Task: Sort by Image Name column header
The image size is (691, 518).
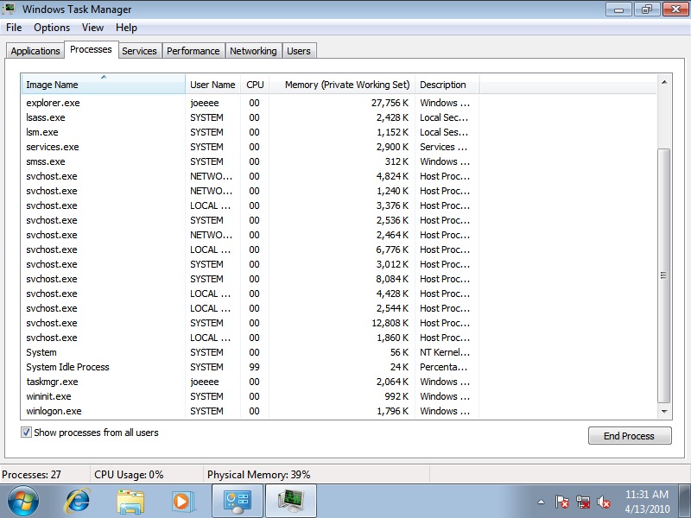Action: pyautogui.click(x=103, y=84)
